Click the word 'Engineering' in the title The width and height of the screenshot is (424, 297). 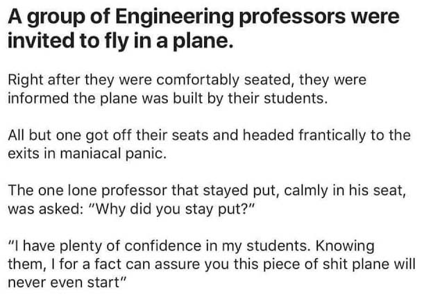point(175,18)
